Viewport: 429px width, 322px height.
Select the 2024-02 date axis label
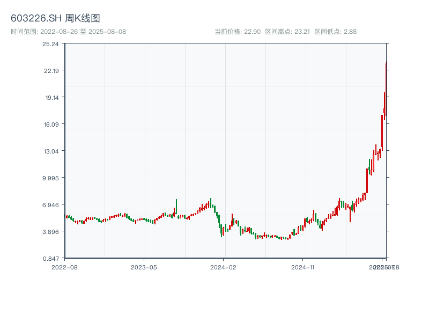224,267
